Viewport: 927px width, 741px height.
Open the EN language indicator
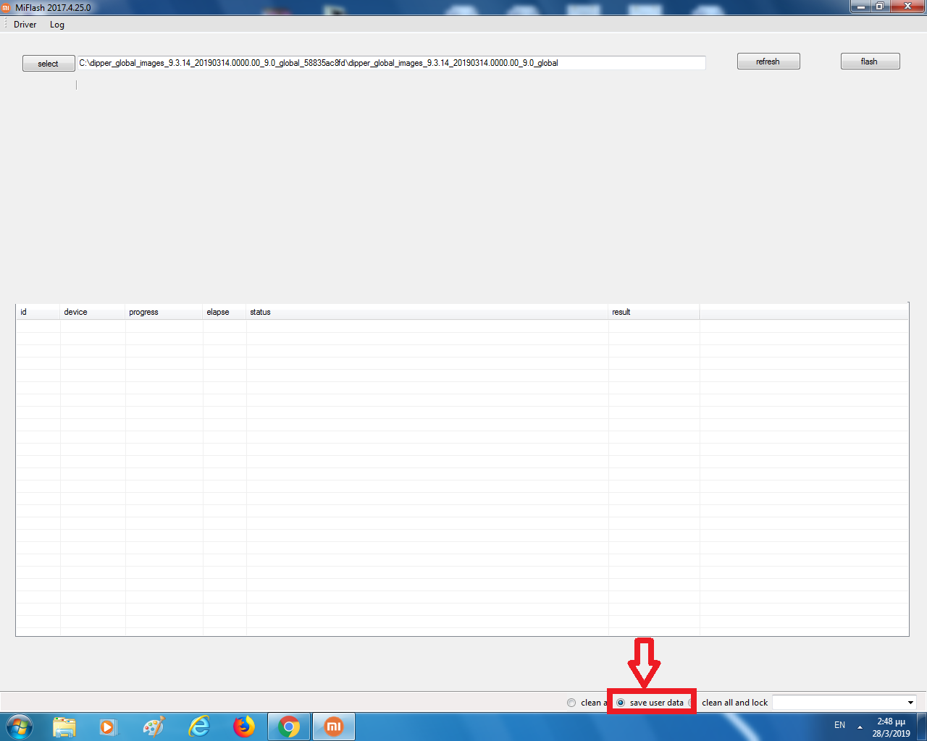[x=839, y=725]
